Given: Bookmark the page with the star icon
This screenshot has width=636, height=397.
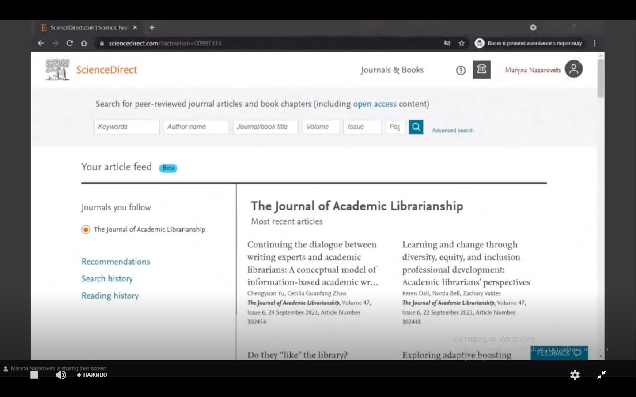Looking at the screenshot, I should coord(462,43).
